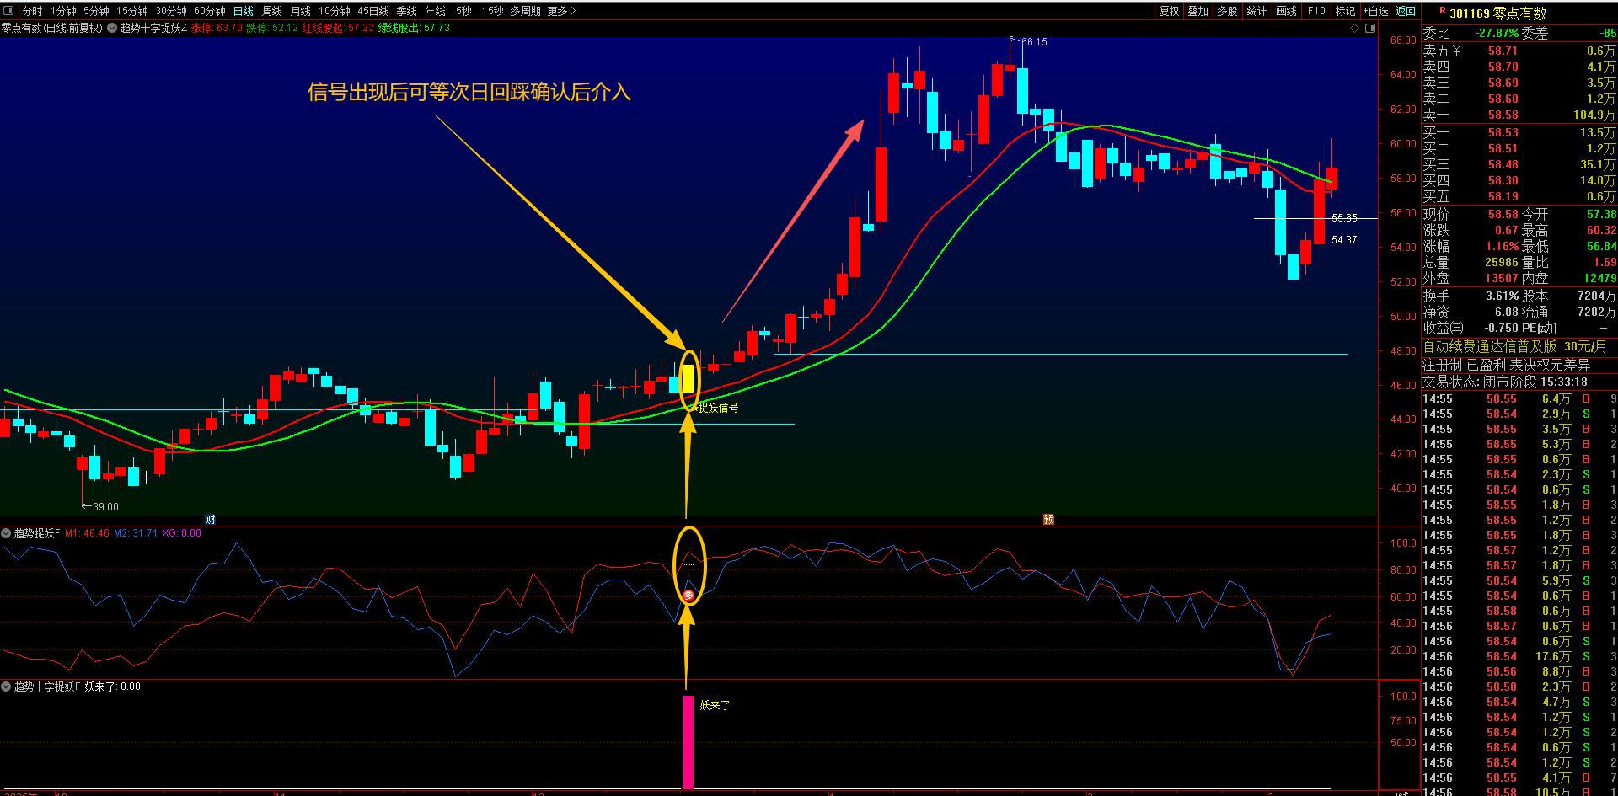This screenshot has width=1618, height=796.
Task: Toggle the left side panel icon
Action: click(8, 11)
